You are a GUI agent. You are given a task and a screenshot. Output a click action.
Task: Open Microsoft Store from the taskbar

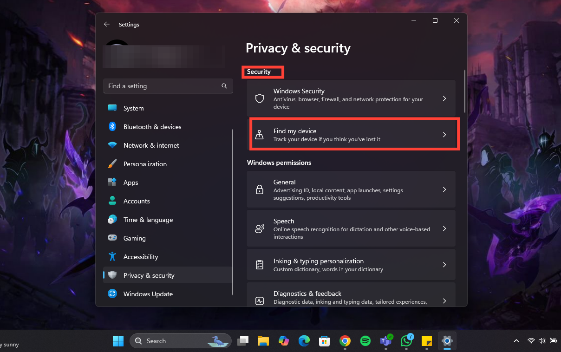click(x=324, y=341)
